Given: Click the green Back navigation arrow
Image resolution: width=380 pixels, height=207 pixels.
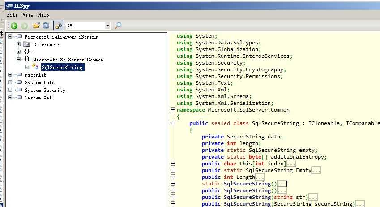Looking at the screenshot, I should coord(14,26).
